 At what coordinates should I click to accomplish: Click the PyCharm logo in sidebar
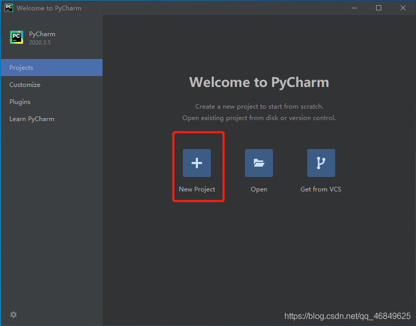17,37
